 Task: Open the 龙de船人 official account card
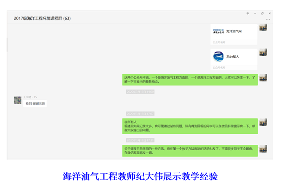pyautogui.click(x=234, y=59)
